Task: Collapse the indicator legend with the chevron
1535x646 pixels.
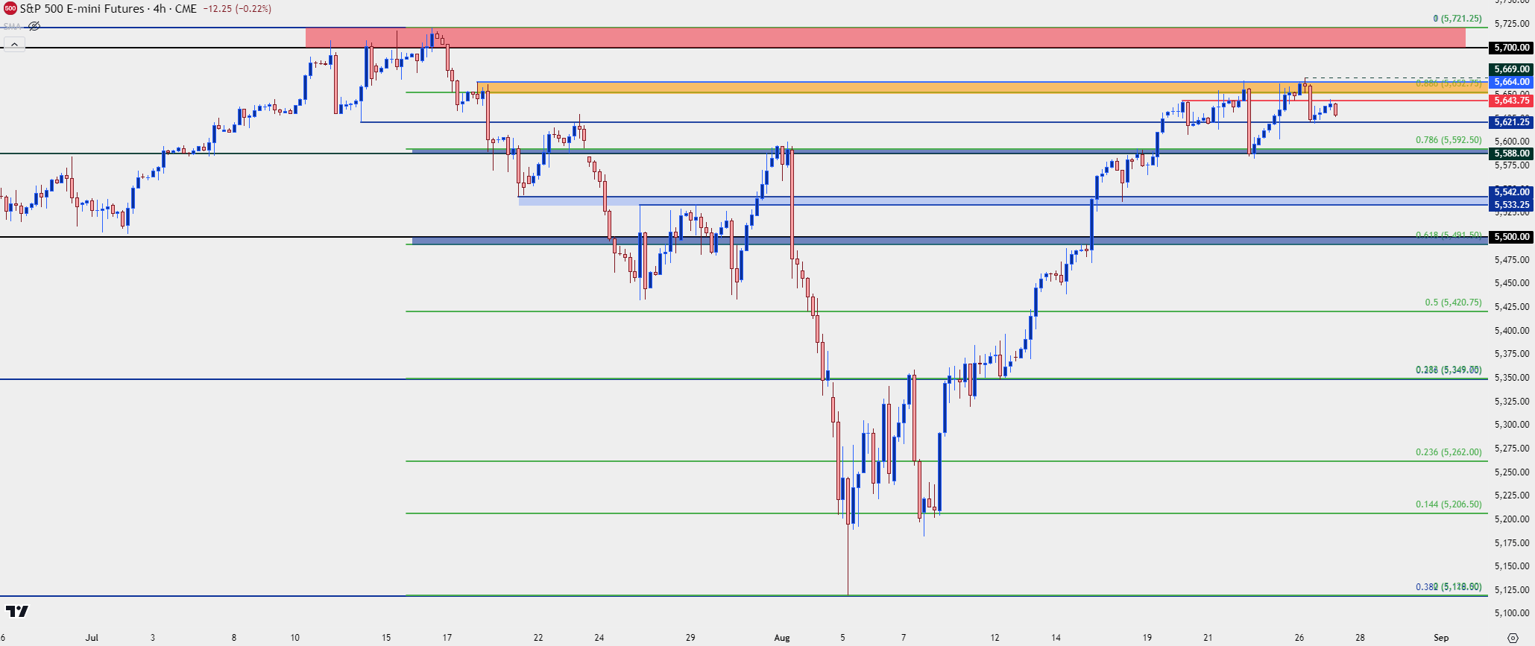Action: [13, 44]
